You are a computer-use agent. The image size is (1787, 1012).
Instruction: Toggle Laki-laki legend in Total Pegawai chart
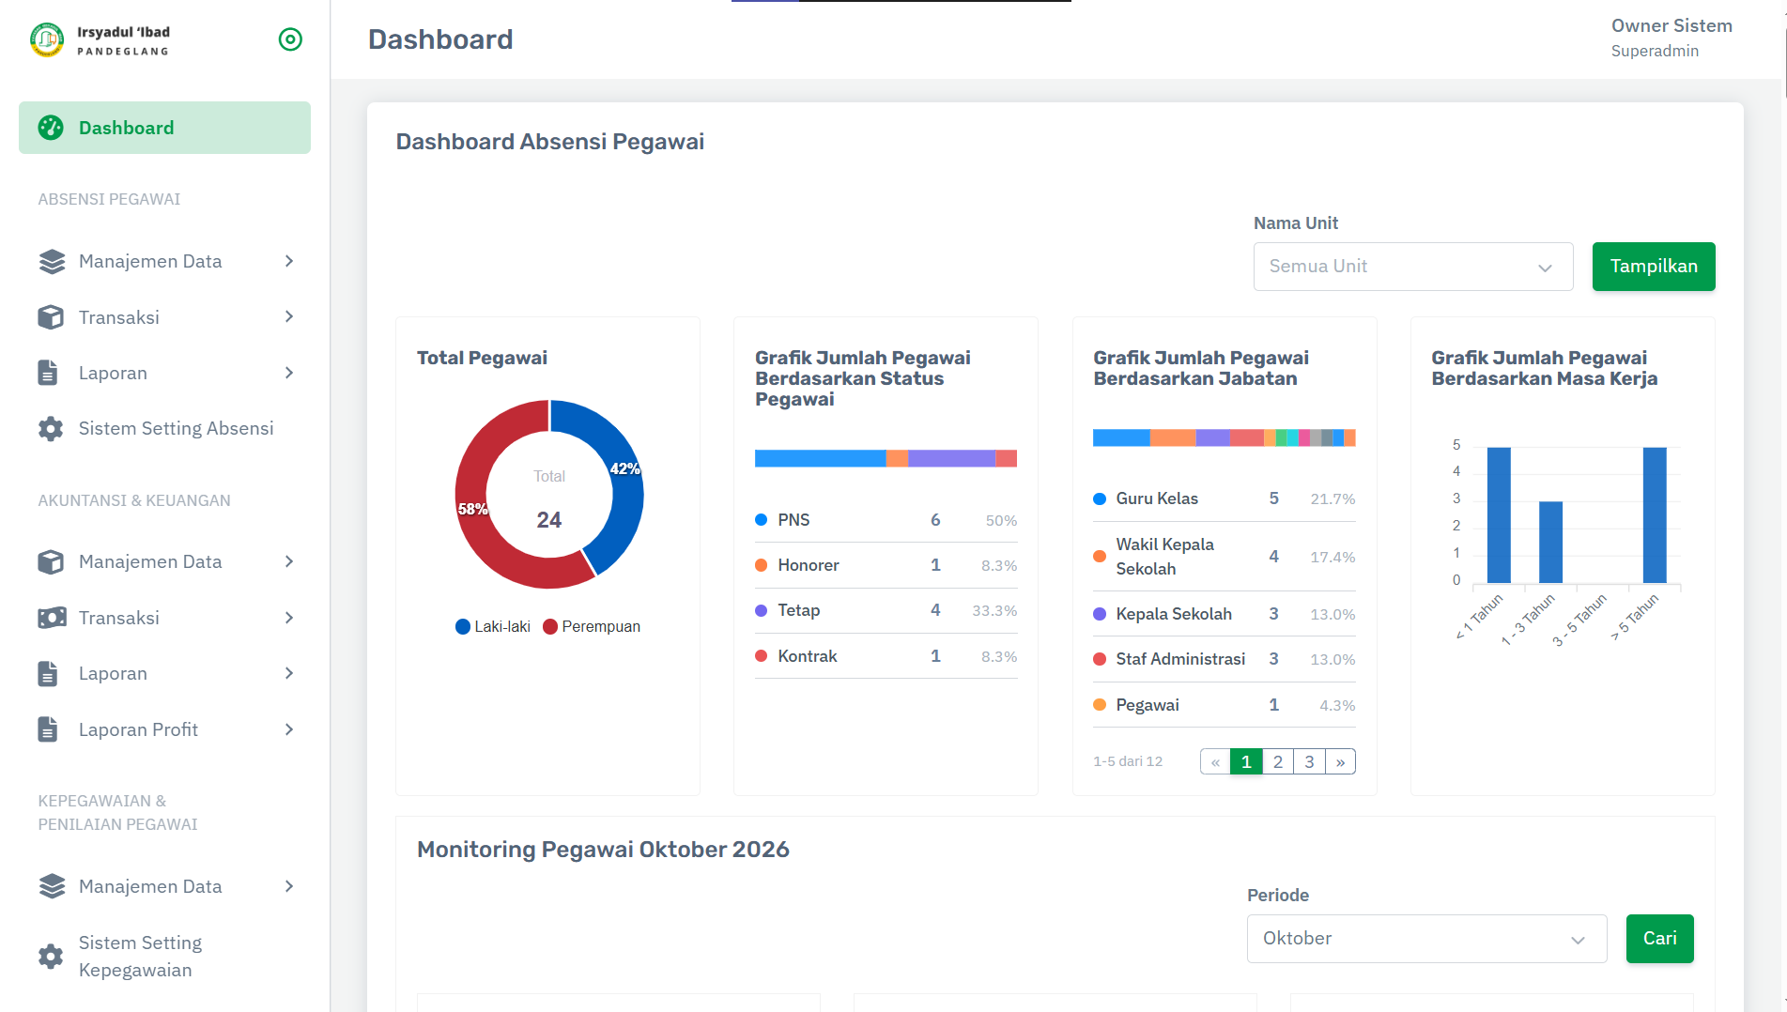coord(493,627)
